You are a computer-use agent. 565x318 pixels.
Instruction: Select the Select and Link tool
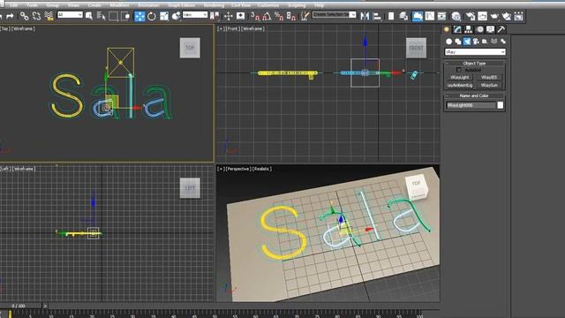[x=24, y=16]
